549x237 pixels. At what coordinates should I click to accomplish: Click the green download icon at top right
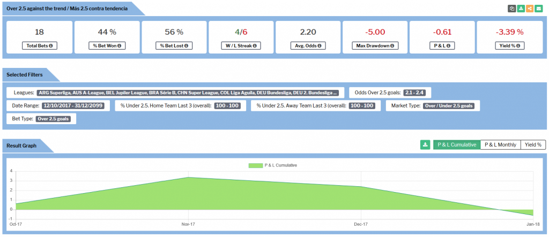(521, 9)
